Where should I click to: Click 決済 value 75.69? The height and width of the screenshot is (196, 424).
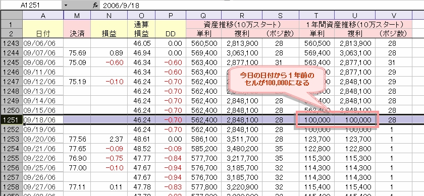pyautogui.click(x=77, y=53)
